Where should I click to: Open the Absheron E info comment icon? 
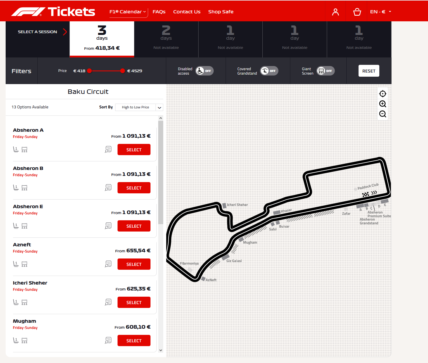coord(108,226)
